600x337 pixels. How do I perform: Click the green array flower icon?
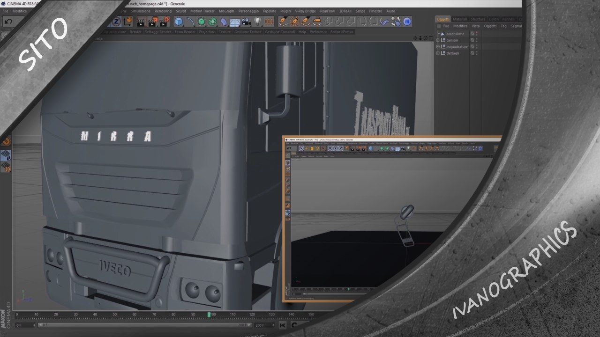pos(213,22)
